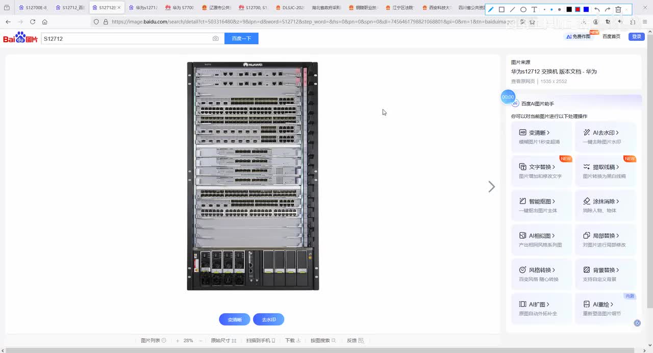Image resolution: width=653 pixels, height=353 pixels.
Task: Redo the annotation stroke
Action: coord(608,10)
